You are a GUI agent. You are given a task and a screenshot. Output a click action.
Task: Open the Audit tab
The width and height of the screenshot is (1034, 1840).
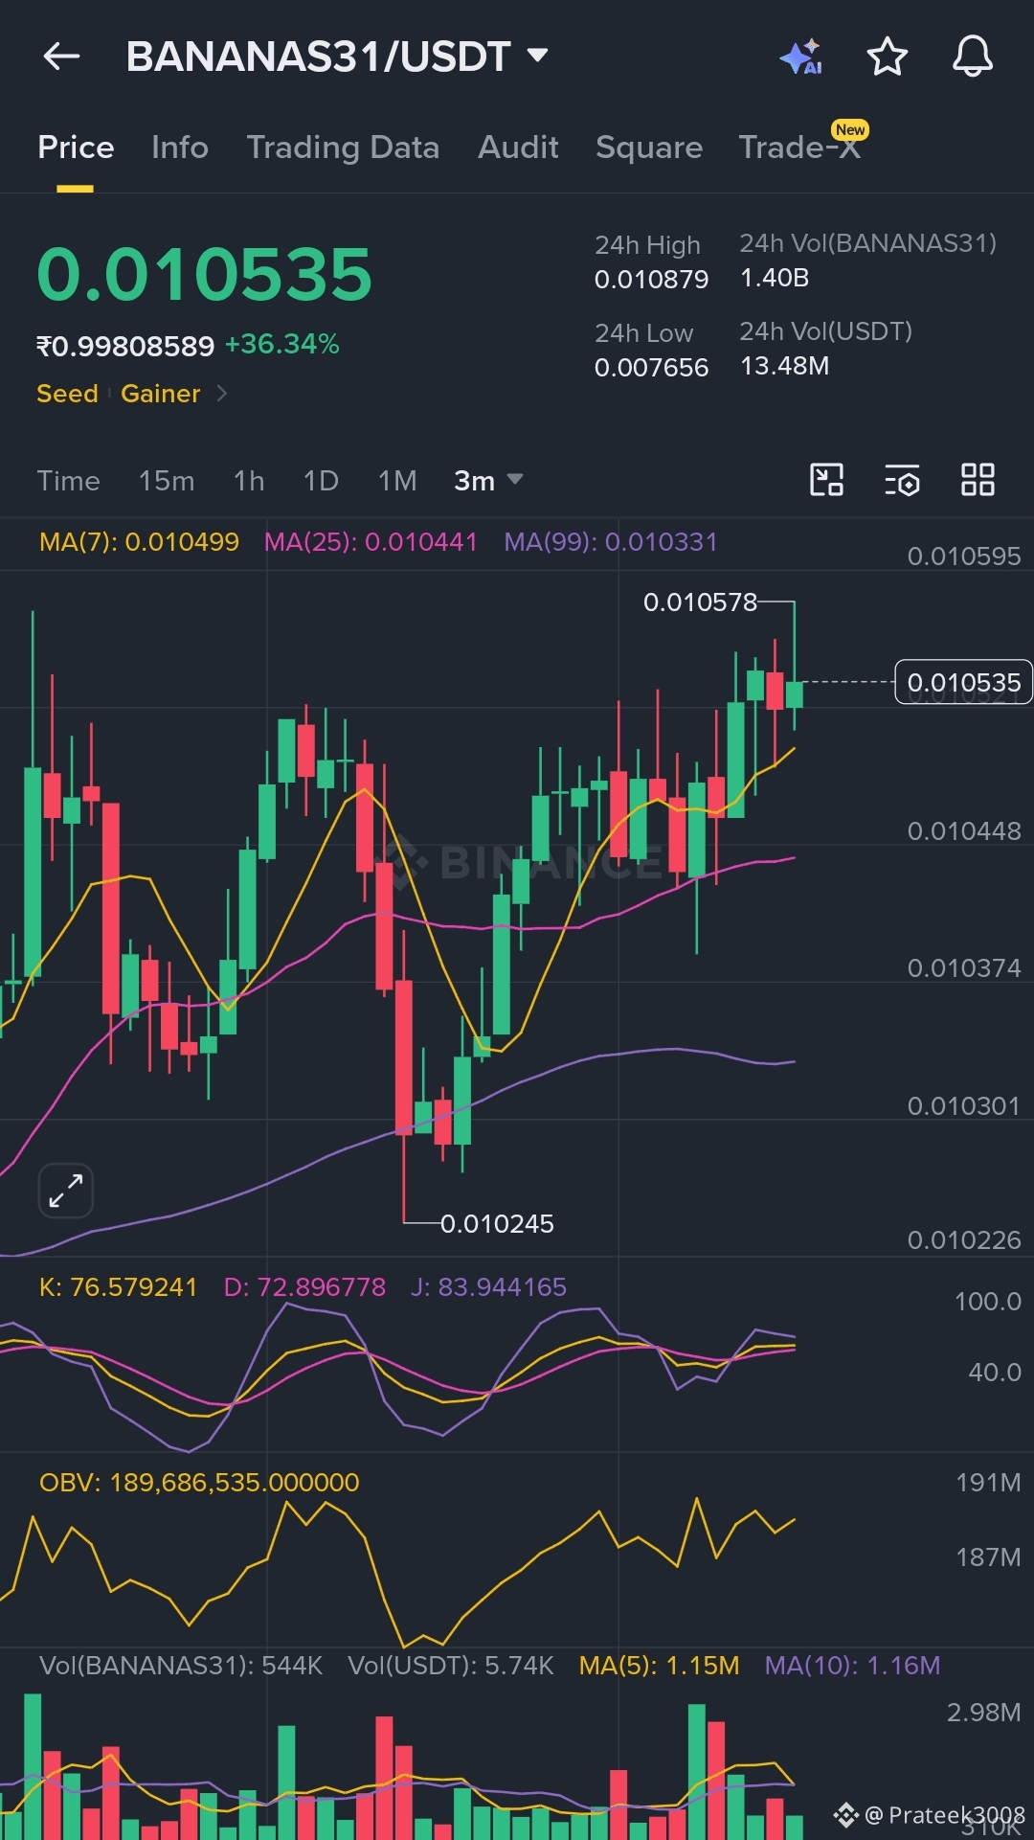[518, 148]
